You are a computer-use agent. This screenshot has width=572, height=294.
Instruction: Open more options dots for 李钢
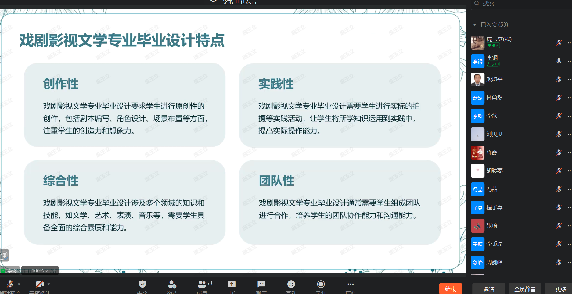click(570, 61)
